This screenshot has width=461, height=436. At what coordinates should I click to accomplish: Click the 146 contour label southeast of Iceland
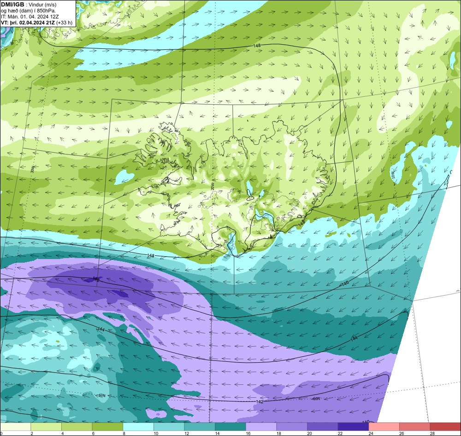point(345,283)
